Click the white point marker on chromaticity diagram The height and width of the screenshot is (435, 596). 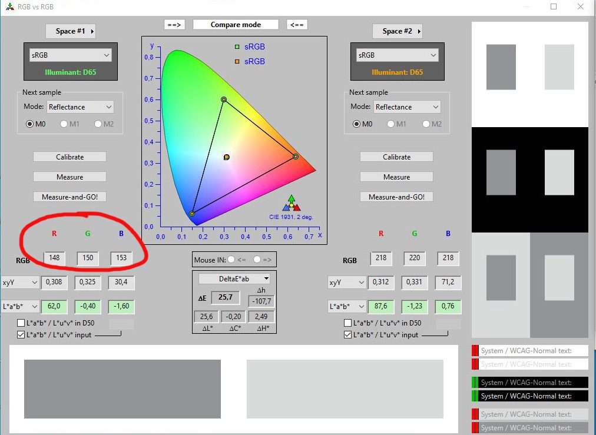click(x=226, y=157)
